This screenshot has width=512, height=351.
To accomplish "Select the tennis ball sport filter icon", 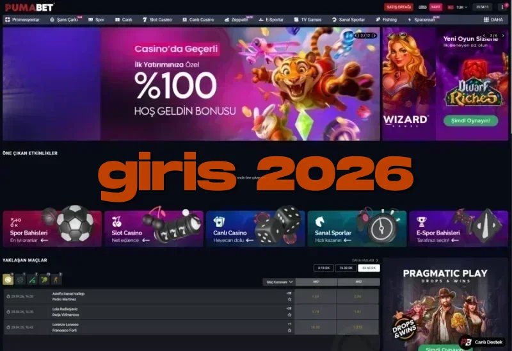I will click(8, 280).
